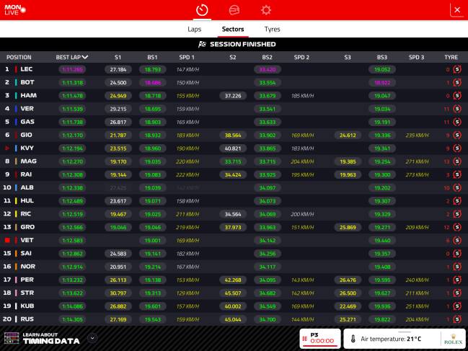Switch to the Sectors tab
The image size is (468, 351).
pos(233,30)
